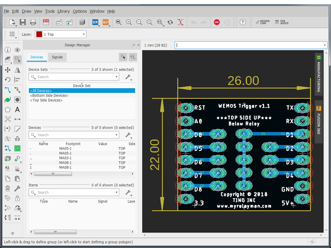Image resolution: width=331 pixels, height=248 pixels.
Task: Select the Polygon tool
Action: pyautogui.click(x=8, y=109)
